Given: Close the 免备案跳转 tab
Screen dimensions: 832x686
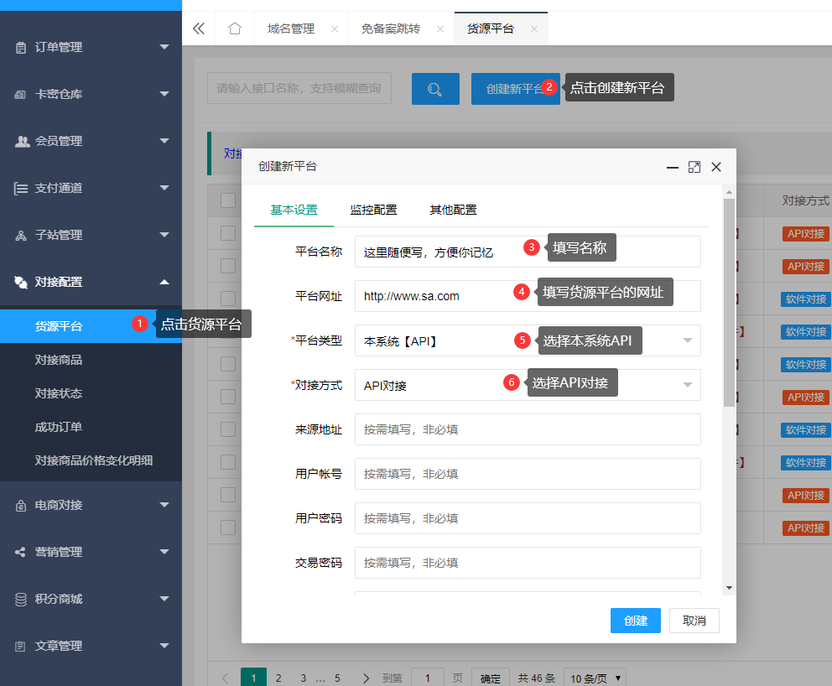Looking at the screenshot, I should [439, 29].
